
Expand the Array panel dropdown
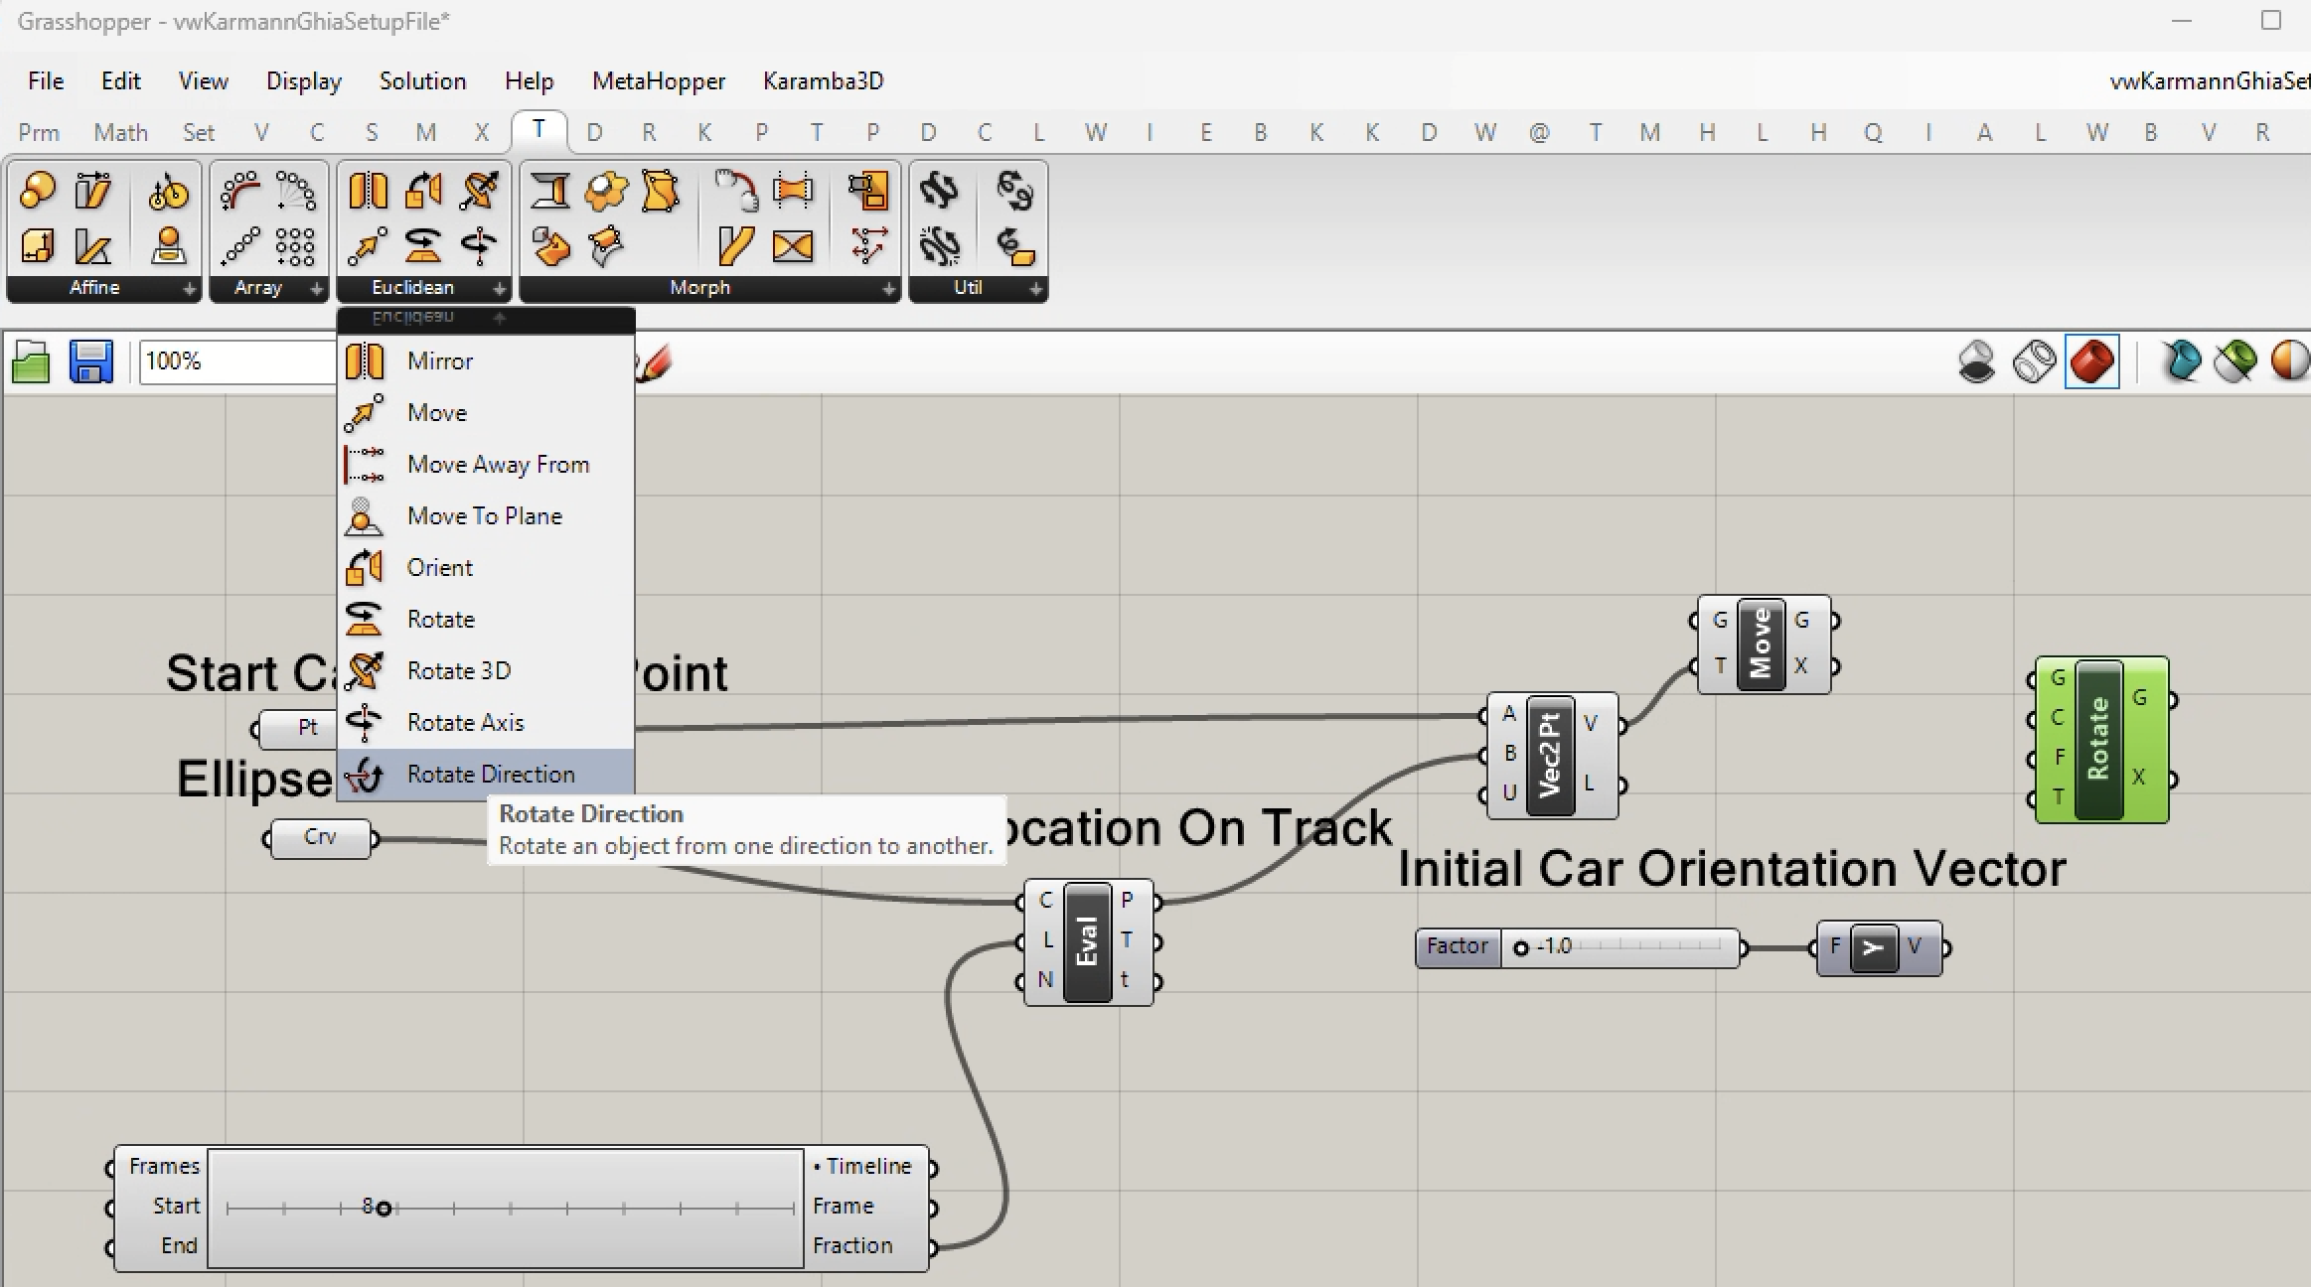316,289
